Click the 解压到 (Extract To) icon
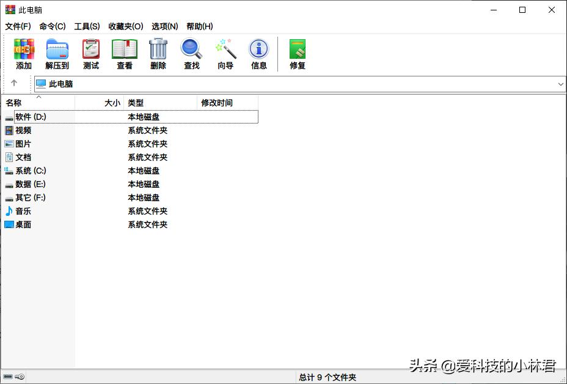Screen dimensions: 567x384 coord(57,53)
